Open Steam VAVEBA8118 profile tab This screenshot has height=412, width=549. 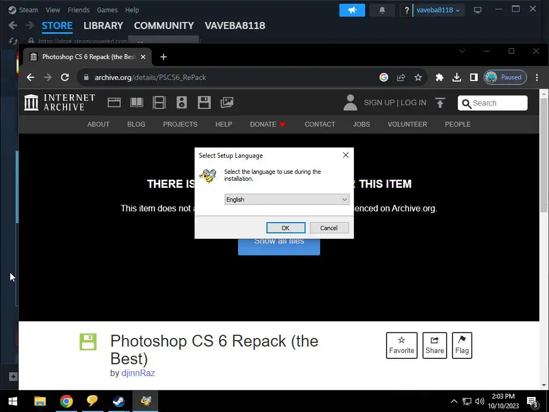(235, 26)
